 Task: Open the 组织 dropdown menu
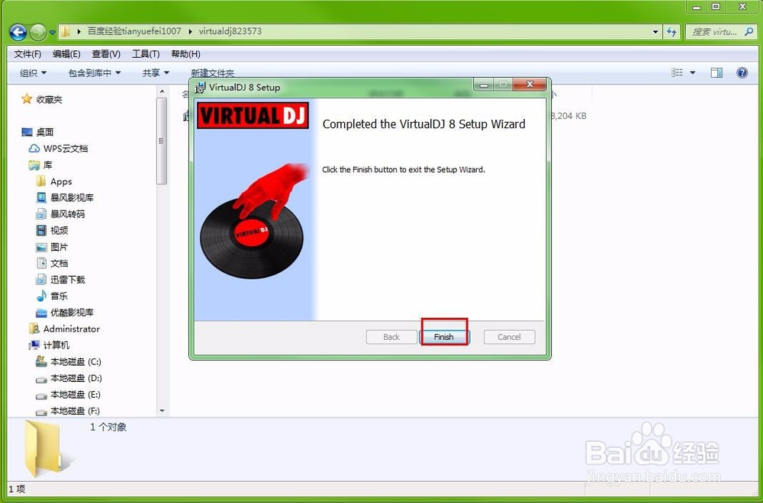32,72
